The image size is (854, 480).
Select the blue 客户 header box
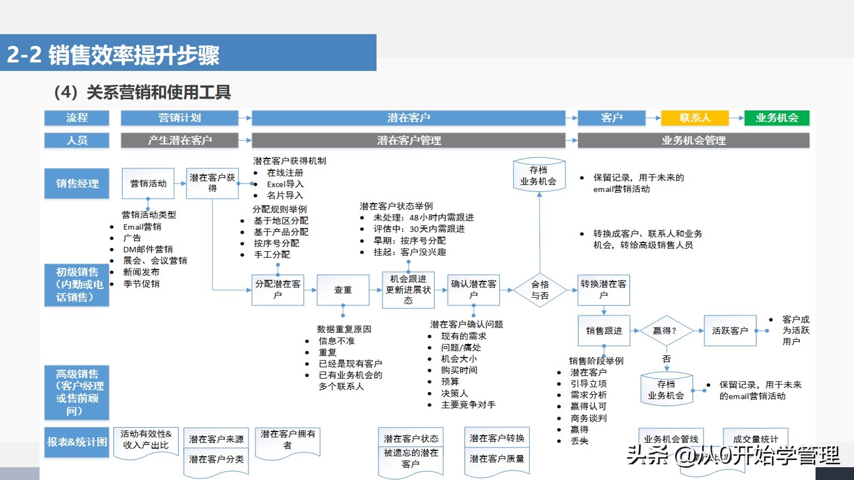[612, 118]
